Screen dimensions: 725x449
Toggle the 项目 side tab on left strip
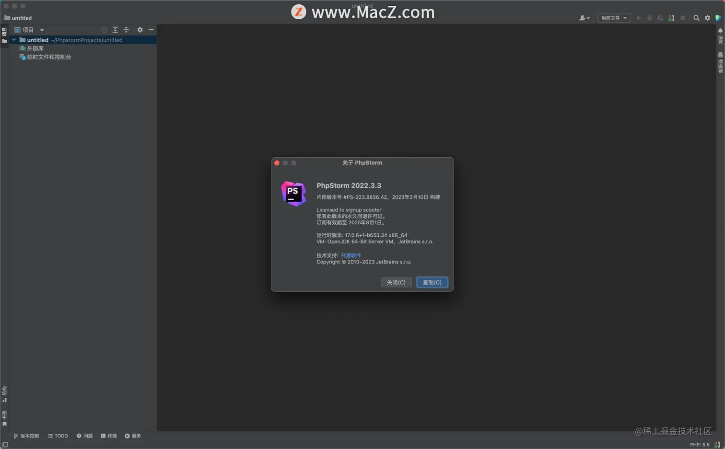(x=4, y=35)
